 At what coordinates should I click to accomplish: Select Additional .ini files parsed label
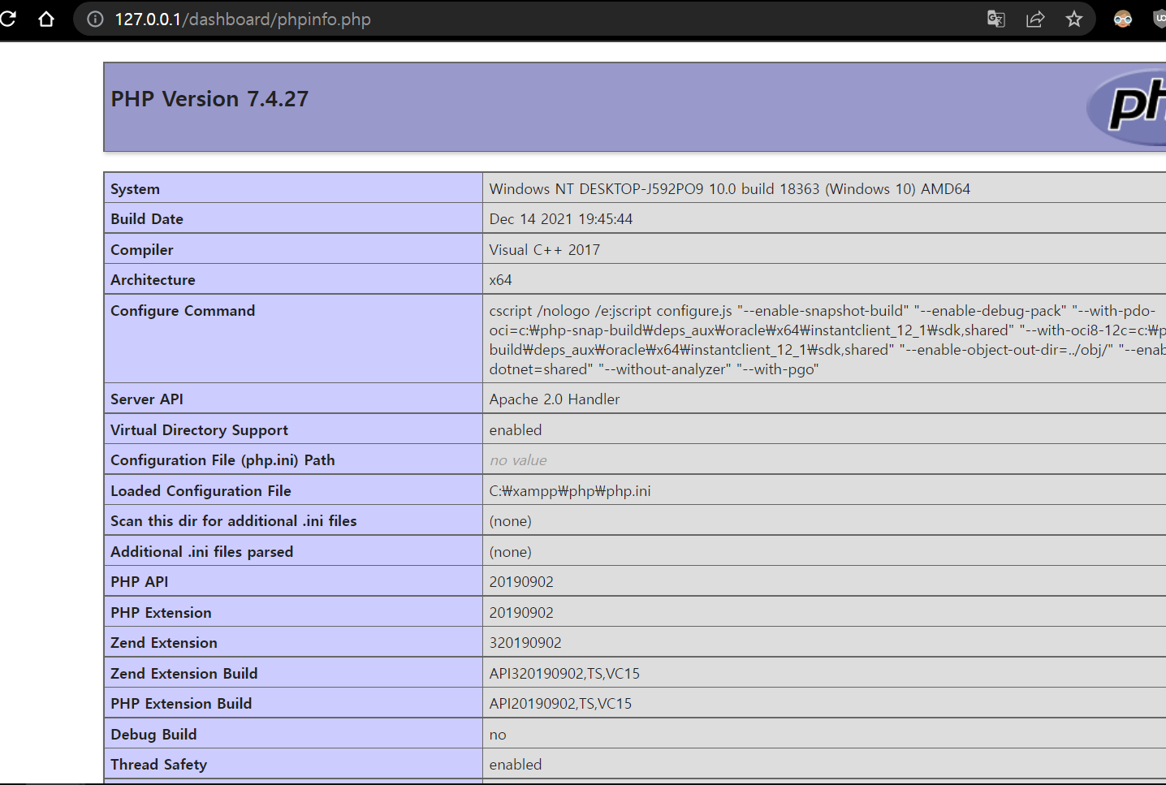[x=201, y=552]
